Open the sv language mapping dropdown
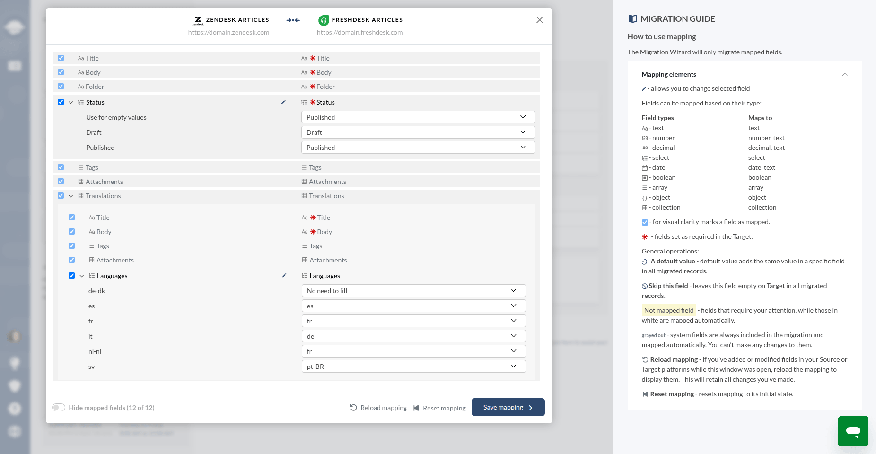 413,366
